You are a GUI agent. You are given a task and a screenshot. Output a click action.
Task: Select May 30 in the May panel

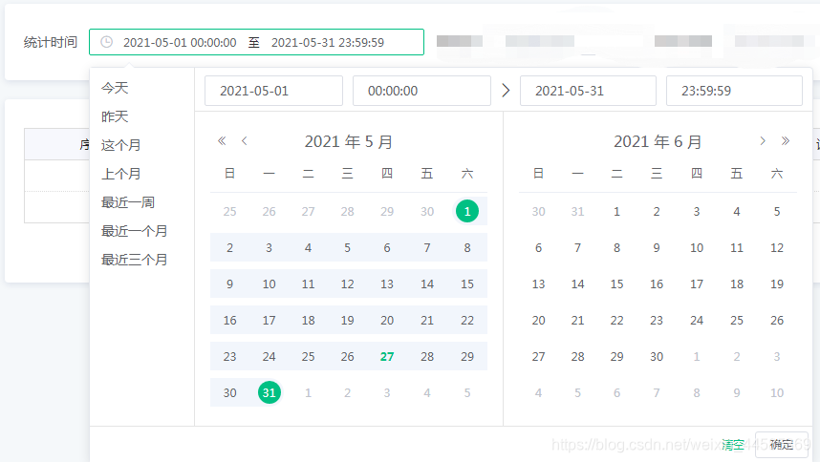click(229, 392)
